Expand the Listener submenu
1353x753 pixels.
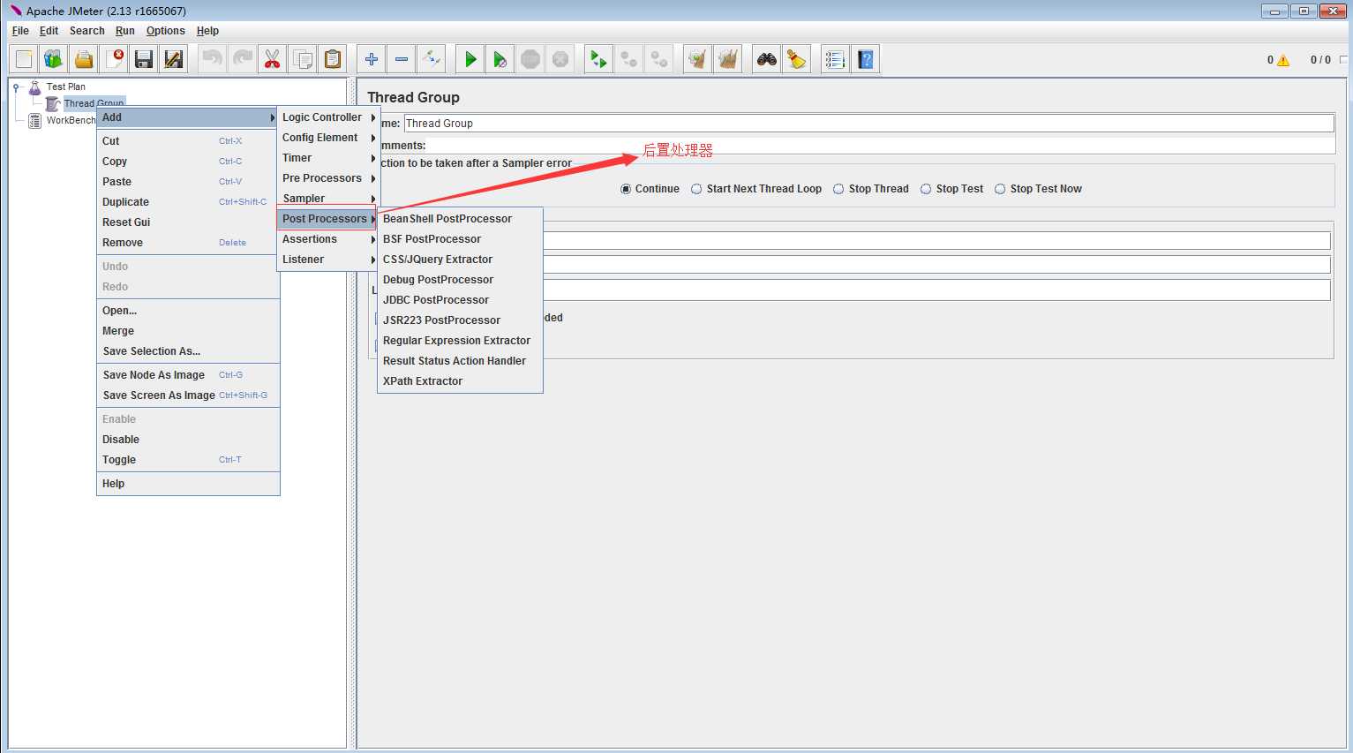pos(328,260)
